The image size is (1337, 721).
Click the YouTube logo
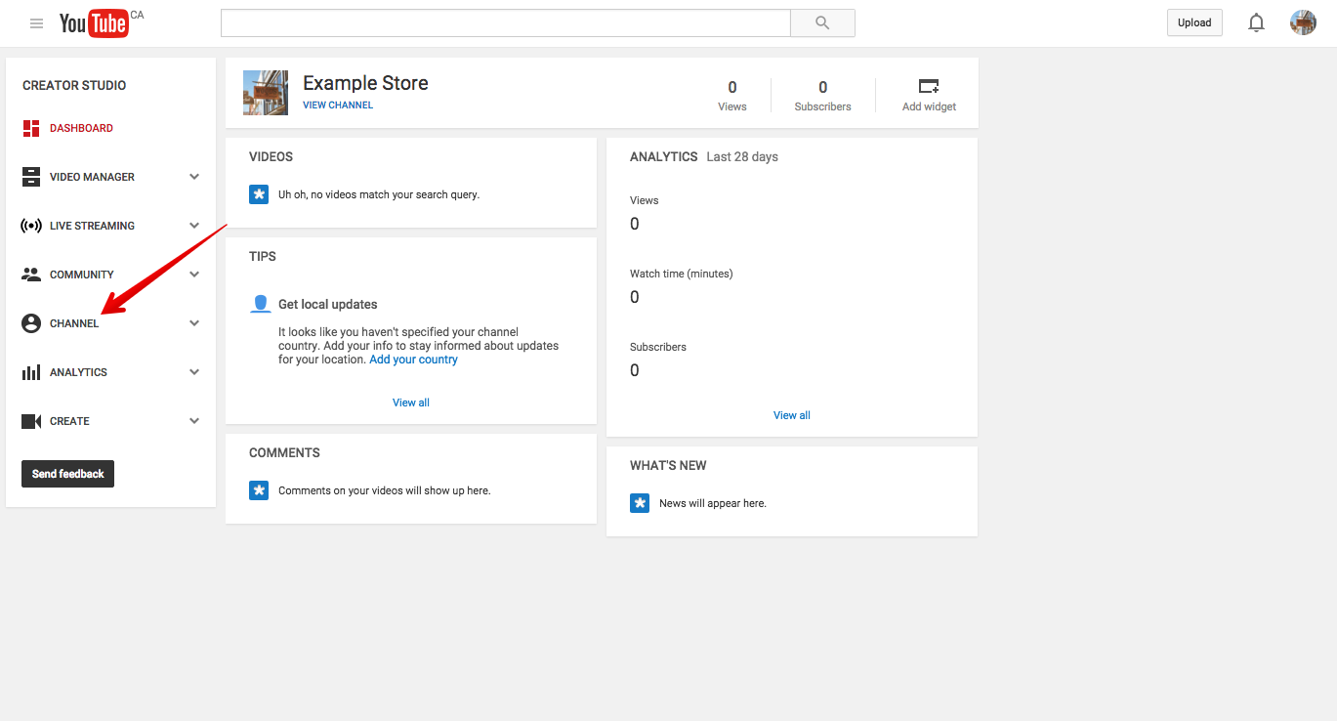[x=94, y=23]
